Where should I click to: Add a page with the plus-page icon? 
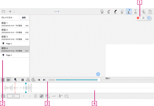36,96
